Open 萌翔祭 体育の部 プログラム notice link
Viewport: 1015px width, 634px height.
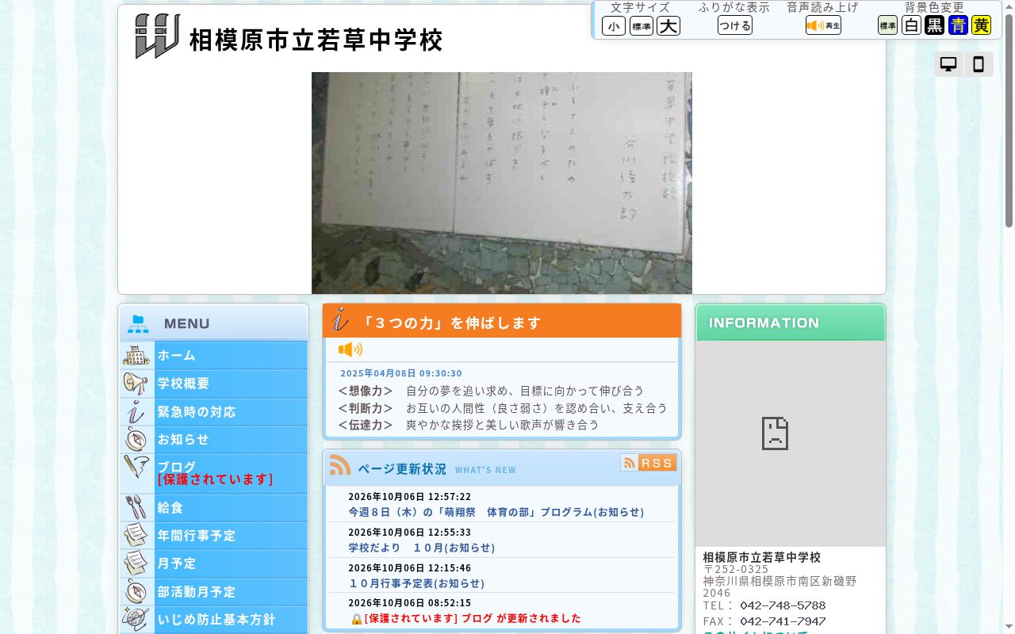click(x=496, y=513)
